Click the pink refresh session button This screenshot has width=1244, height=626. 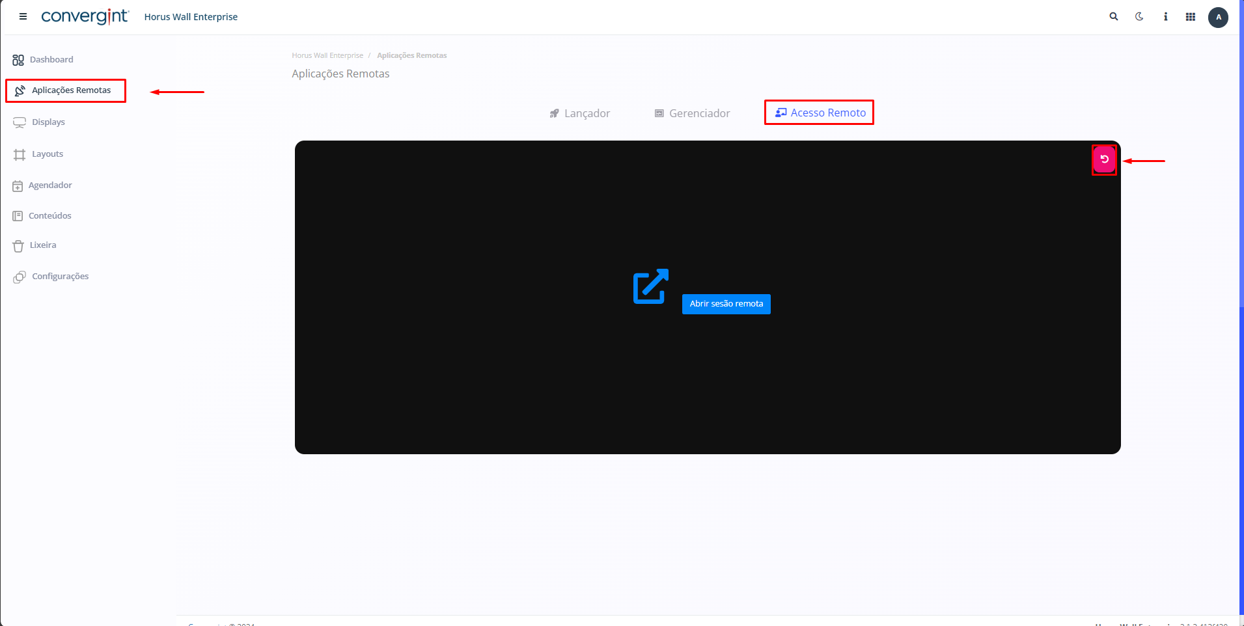pos(1104,159)
